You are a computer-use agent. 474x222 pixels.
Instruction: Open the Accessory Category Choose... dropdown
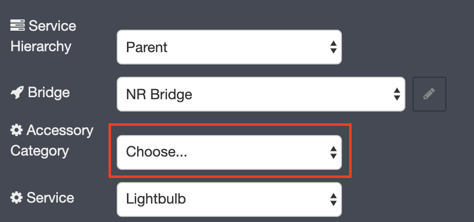point(229,152)
